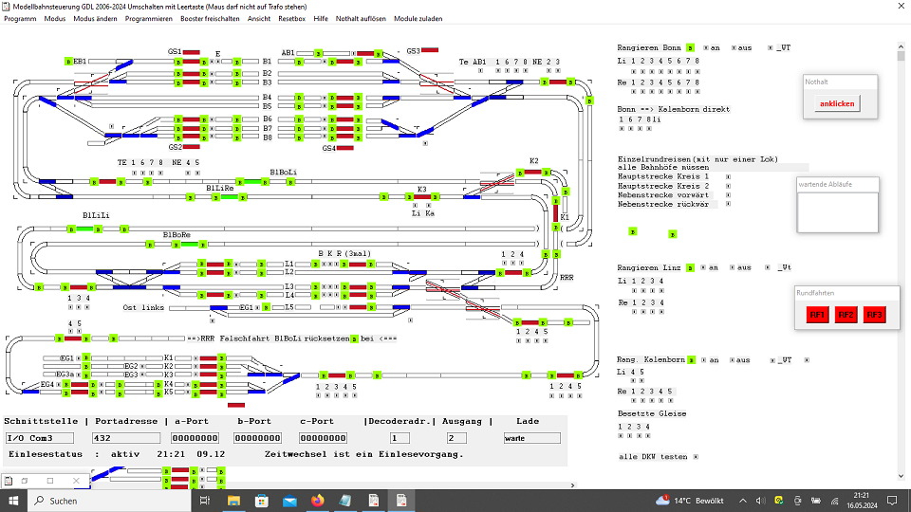Open Programmieren menu
Image resolution: width=911 pixels, height=512 pixels.
point(149,19)
